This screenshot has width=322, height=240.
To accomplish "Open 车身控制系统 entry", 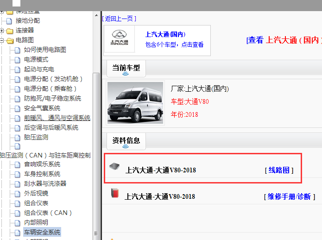I will coord(42,174).
